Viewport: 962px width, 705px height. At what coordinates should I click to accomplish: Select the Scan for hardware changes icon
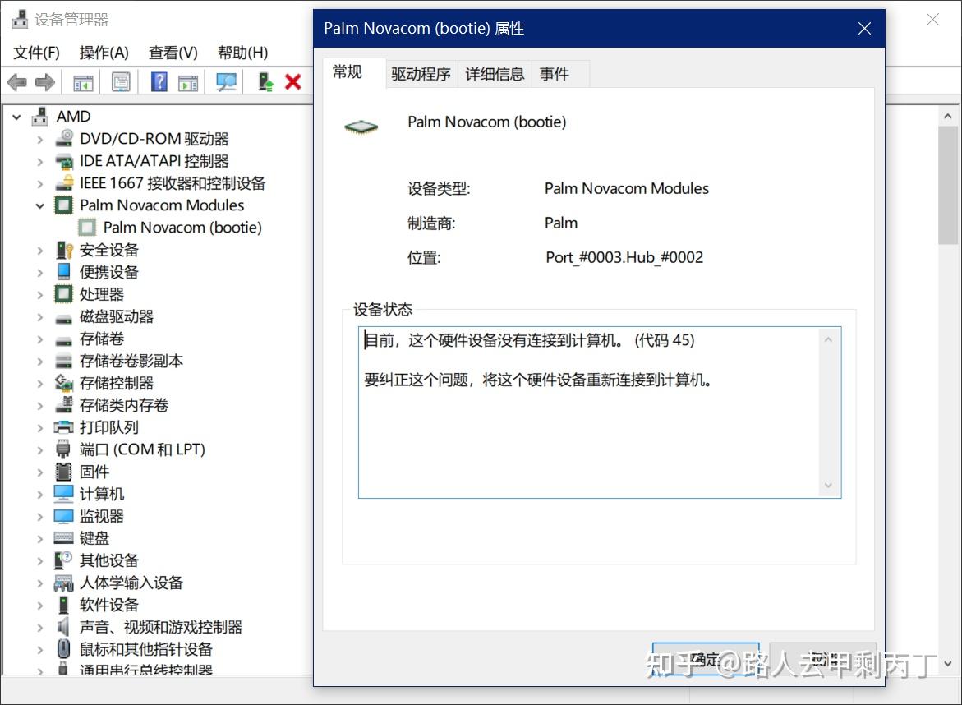226,81
